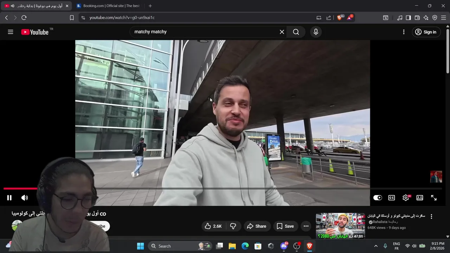Open the Brave Wallet
450x253 pixels.
tap(417, 18)
